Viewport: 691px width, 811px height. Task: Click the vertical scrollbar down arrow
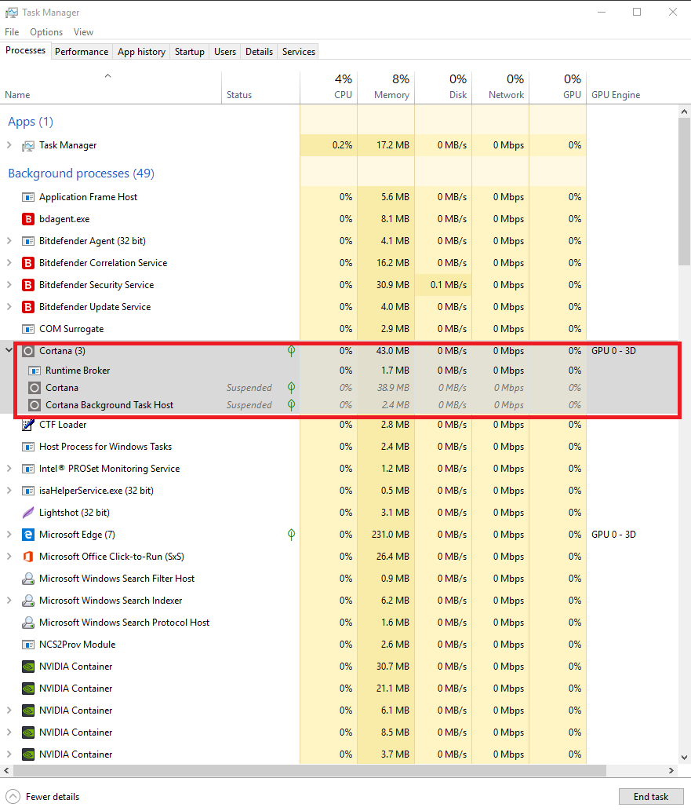684,758
